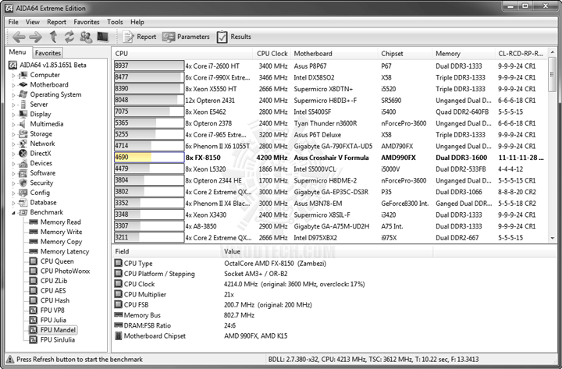Image resolution: width=562 pixels, height=369 pixels.
Task: Sort by the Chipset column header
Action: click(x=405, y=53)
